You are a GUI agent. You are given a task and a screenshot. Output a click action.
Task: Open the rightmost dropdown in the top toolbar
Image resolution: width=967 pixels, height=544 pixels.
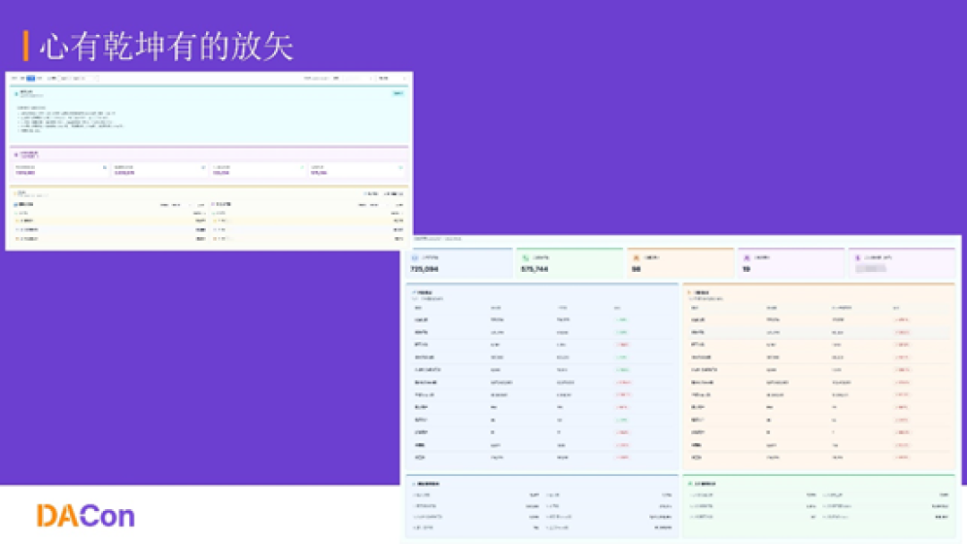click(x=391, y=78)
